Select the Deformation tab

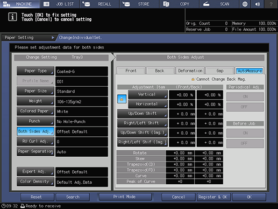(190, 71)
